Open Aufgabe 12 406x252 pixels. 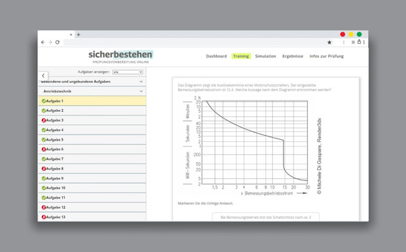coord(92,207)
